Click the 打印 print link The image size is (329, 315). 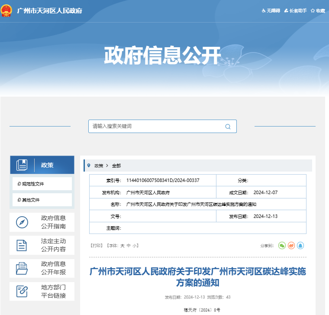point(97,245)
